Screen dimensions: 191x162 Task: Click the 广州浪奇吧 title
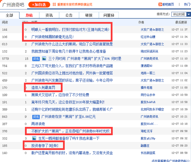coord(13,5)
